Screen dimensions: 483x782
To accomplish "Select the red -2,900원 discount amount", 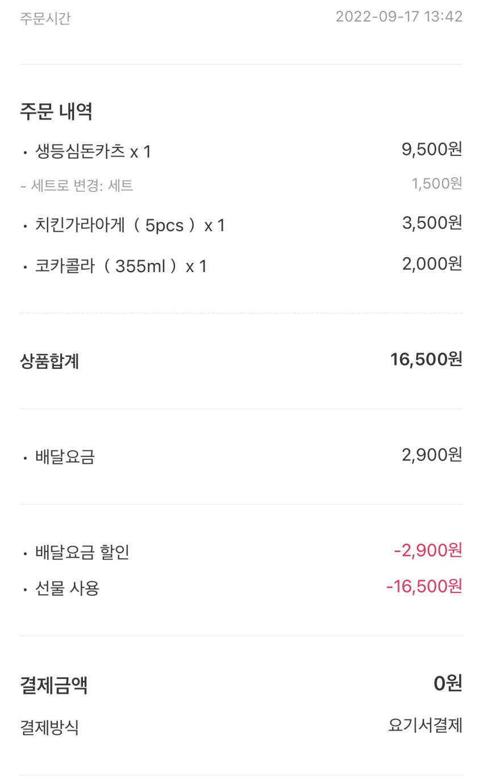I will click(x=428, y=550).
